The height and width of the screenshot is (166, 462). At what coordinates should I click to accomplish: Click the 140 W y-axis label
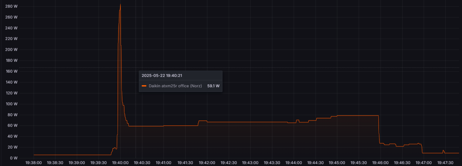(x=12, y=82)
